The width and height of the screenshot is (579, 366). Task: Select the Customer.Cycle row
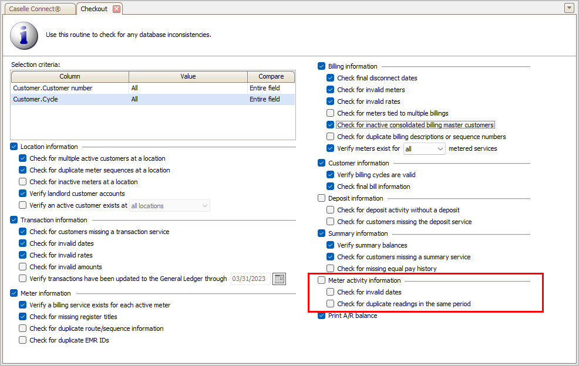coord(153,99)
